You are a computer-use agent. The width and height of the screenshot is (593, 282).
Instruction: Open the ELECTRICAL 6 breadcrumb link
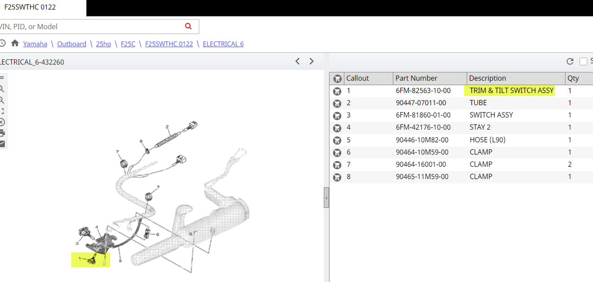point(223,44)
